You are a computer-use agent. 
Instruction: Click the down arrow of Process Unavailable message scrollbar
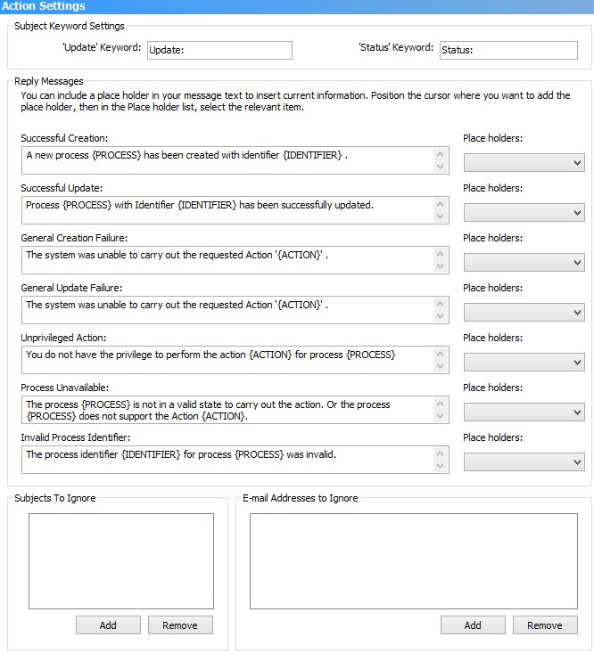441,416
